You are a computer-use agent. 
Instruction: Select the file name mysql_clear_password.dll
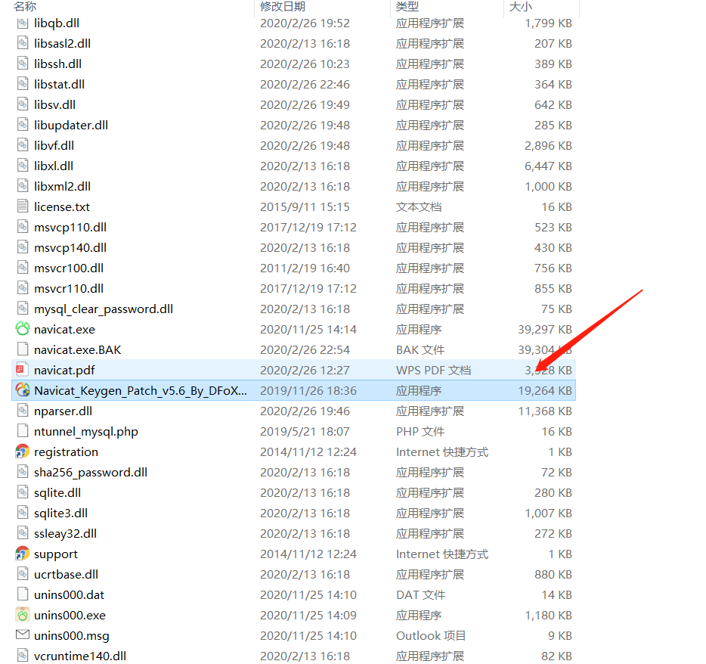point(104,309)
